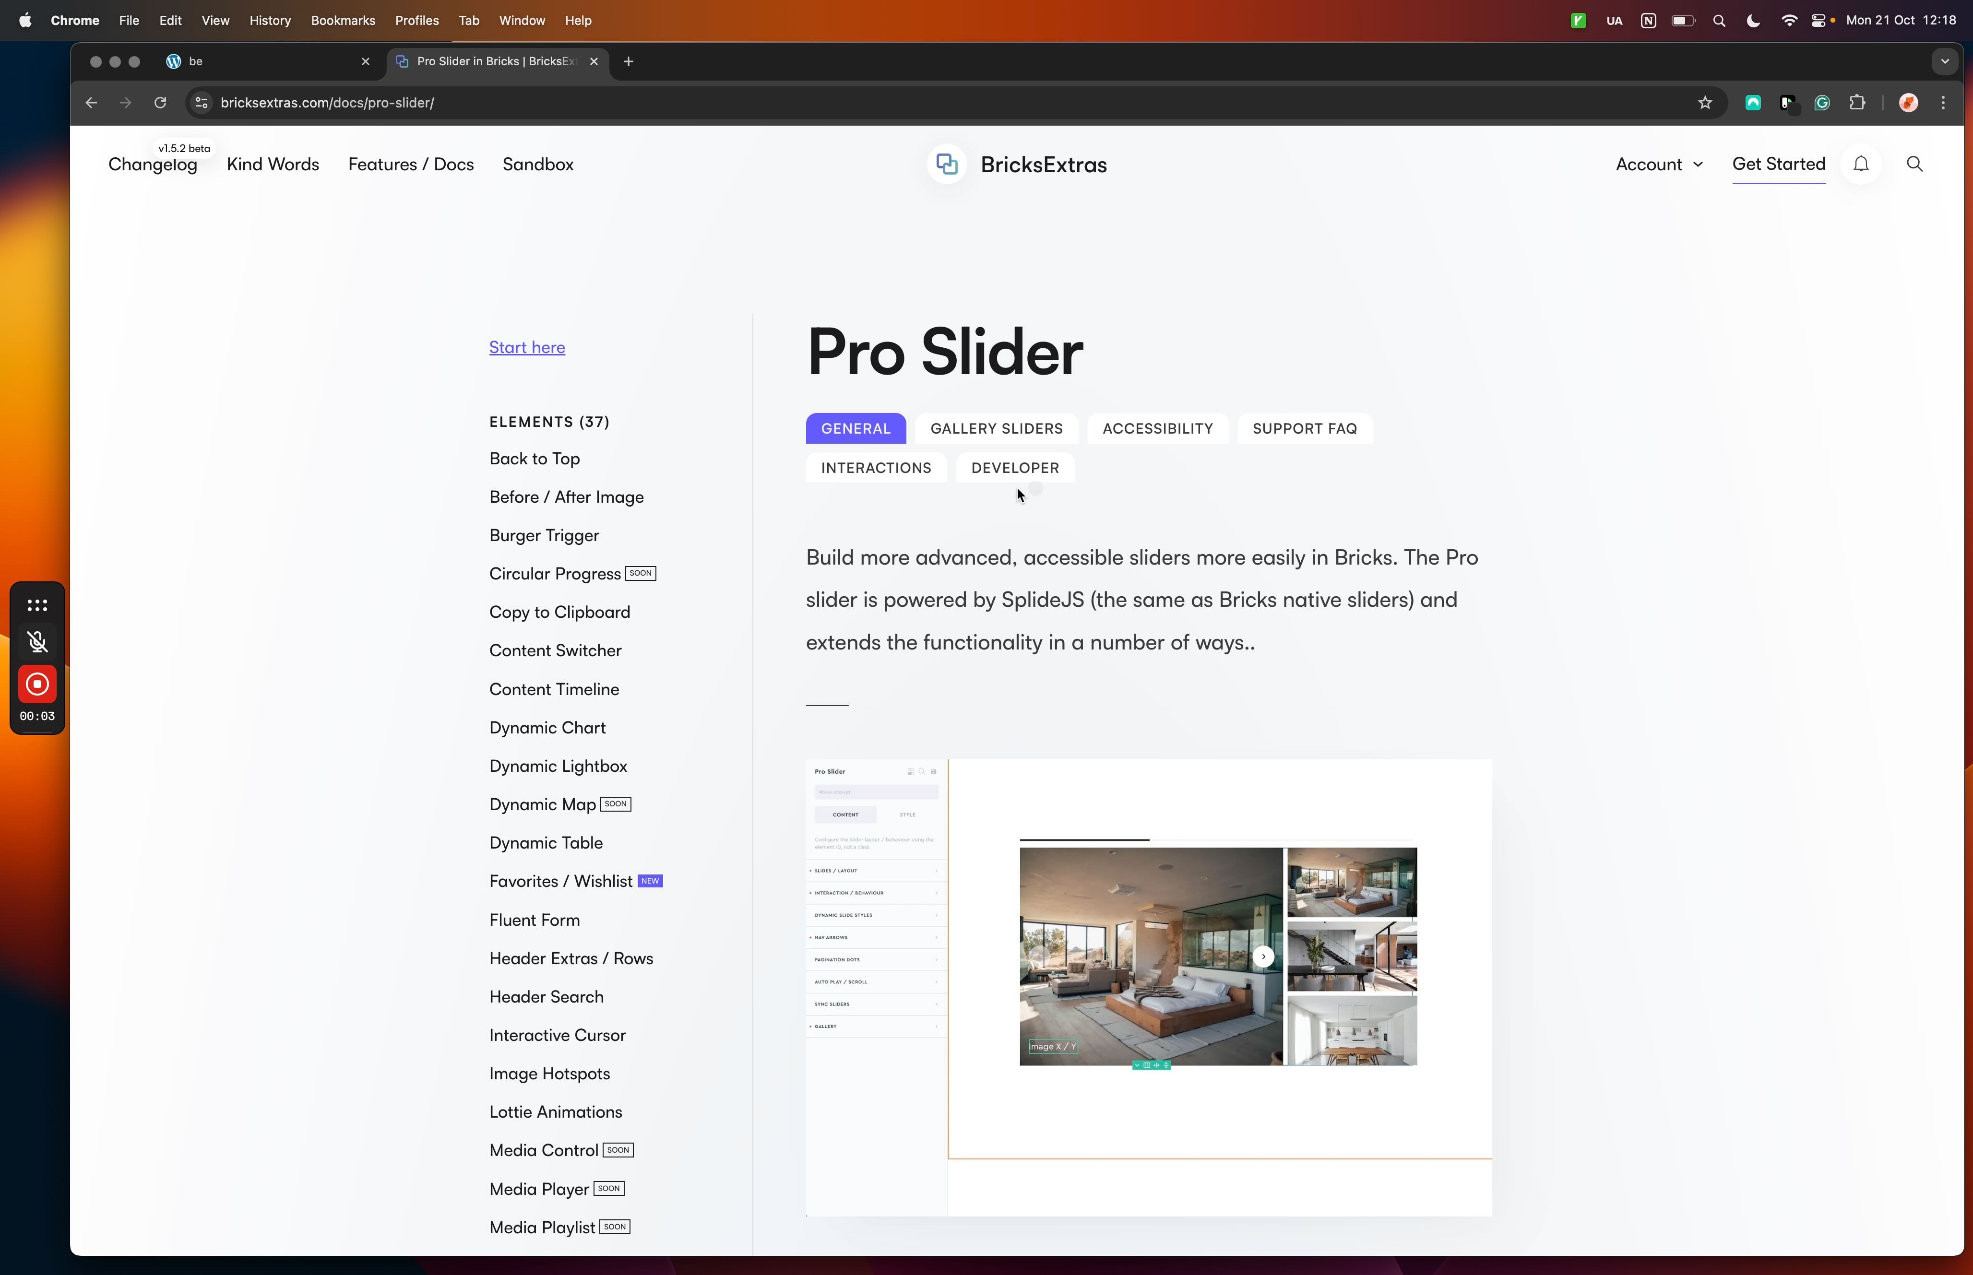Screen dimensions: 1973x1275
Task: Click the Grammarly extension icon
Action: pyautogui.click(x=1821, y=103)
